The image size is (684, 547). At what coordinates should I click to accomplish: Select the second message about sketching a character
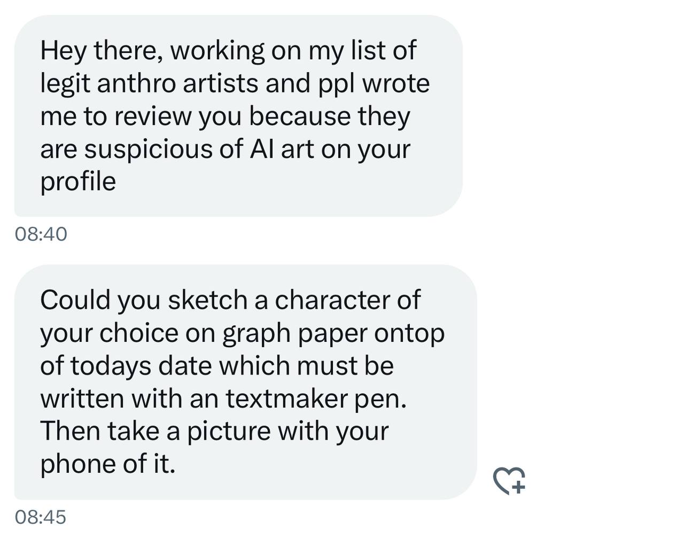245,382
